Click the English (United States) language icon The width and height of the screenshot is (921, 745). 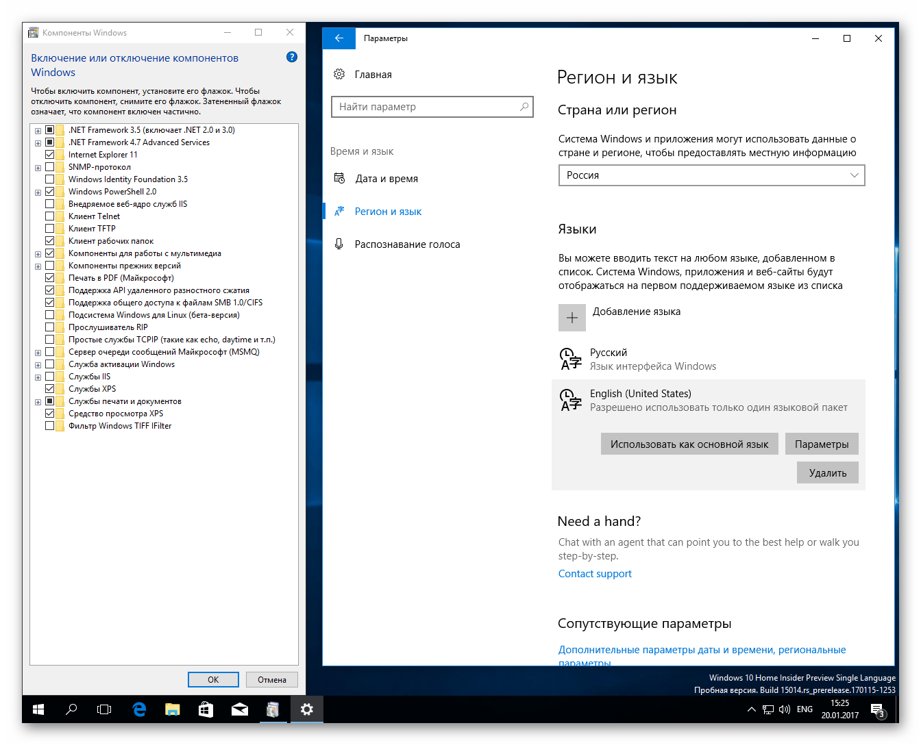point(571,399)
